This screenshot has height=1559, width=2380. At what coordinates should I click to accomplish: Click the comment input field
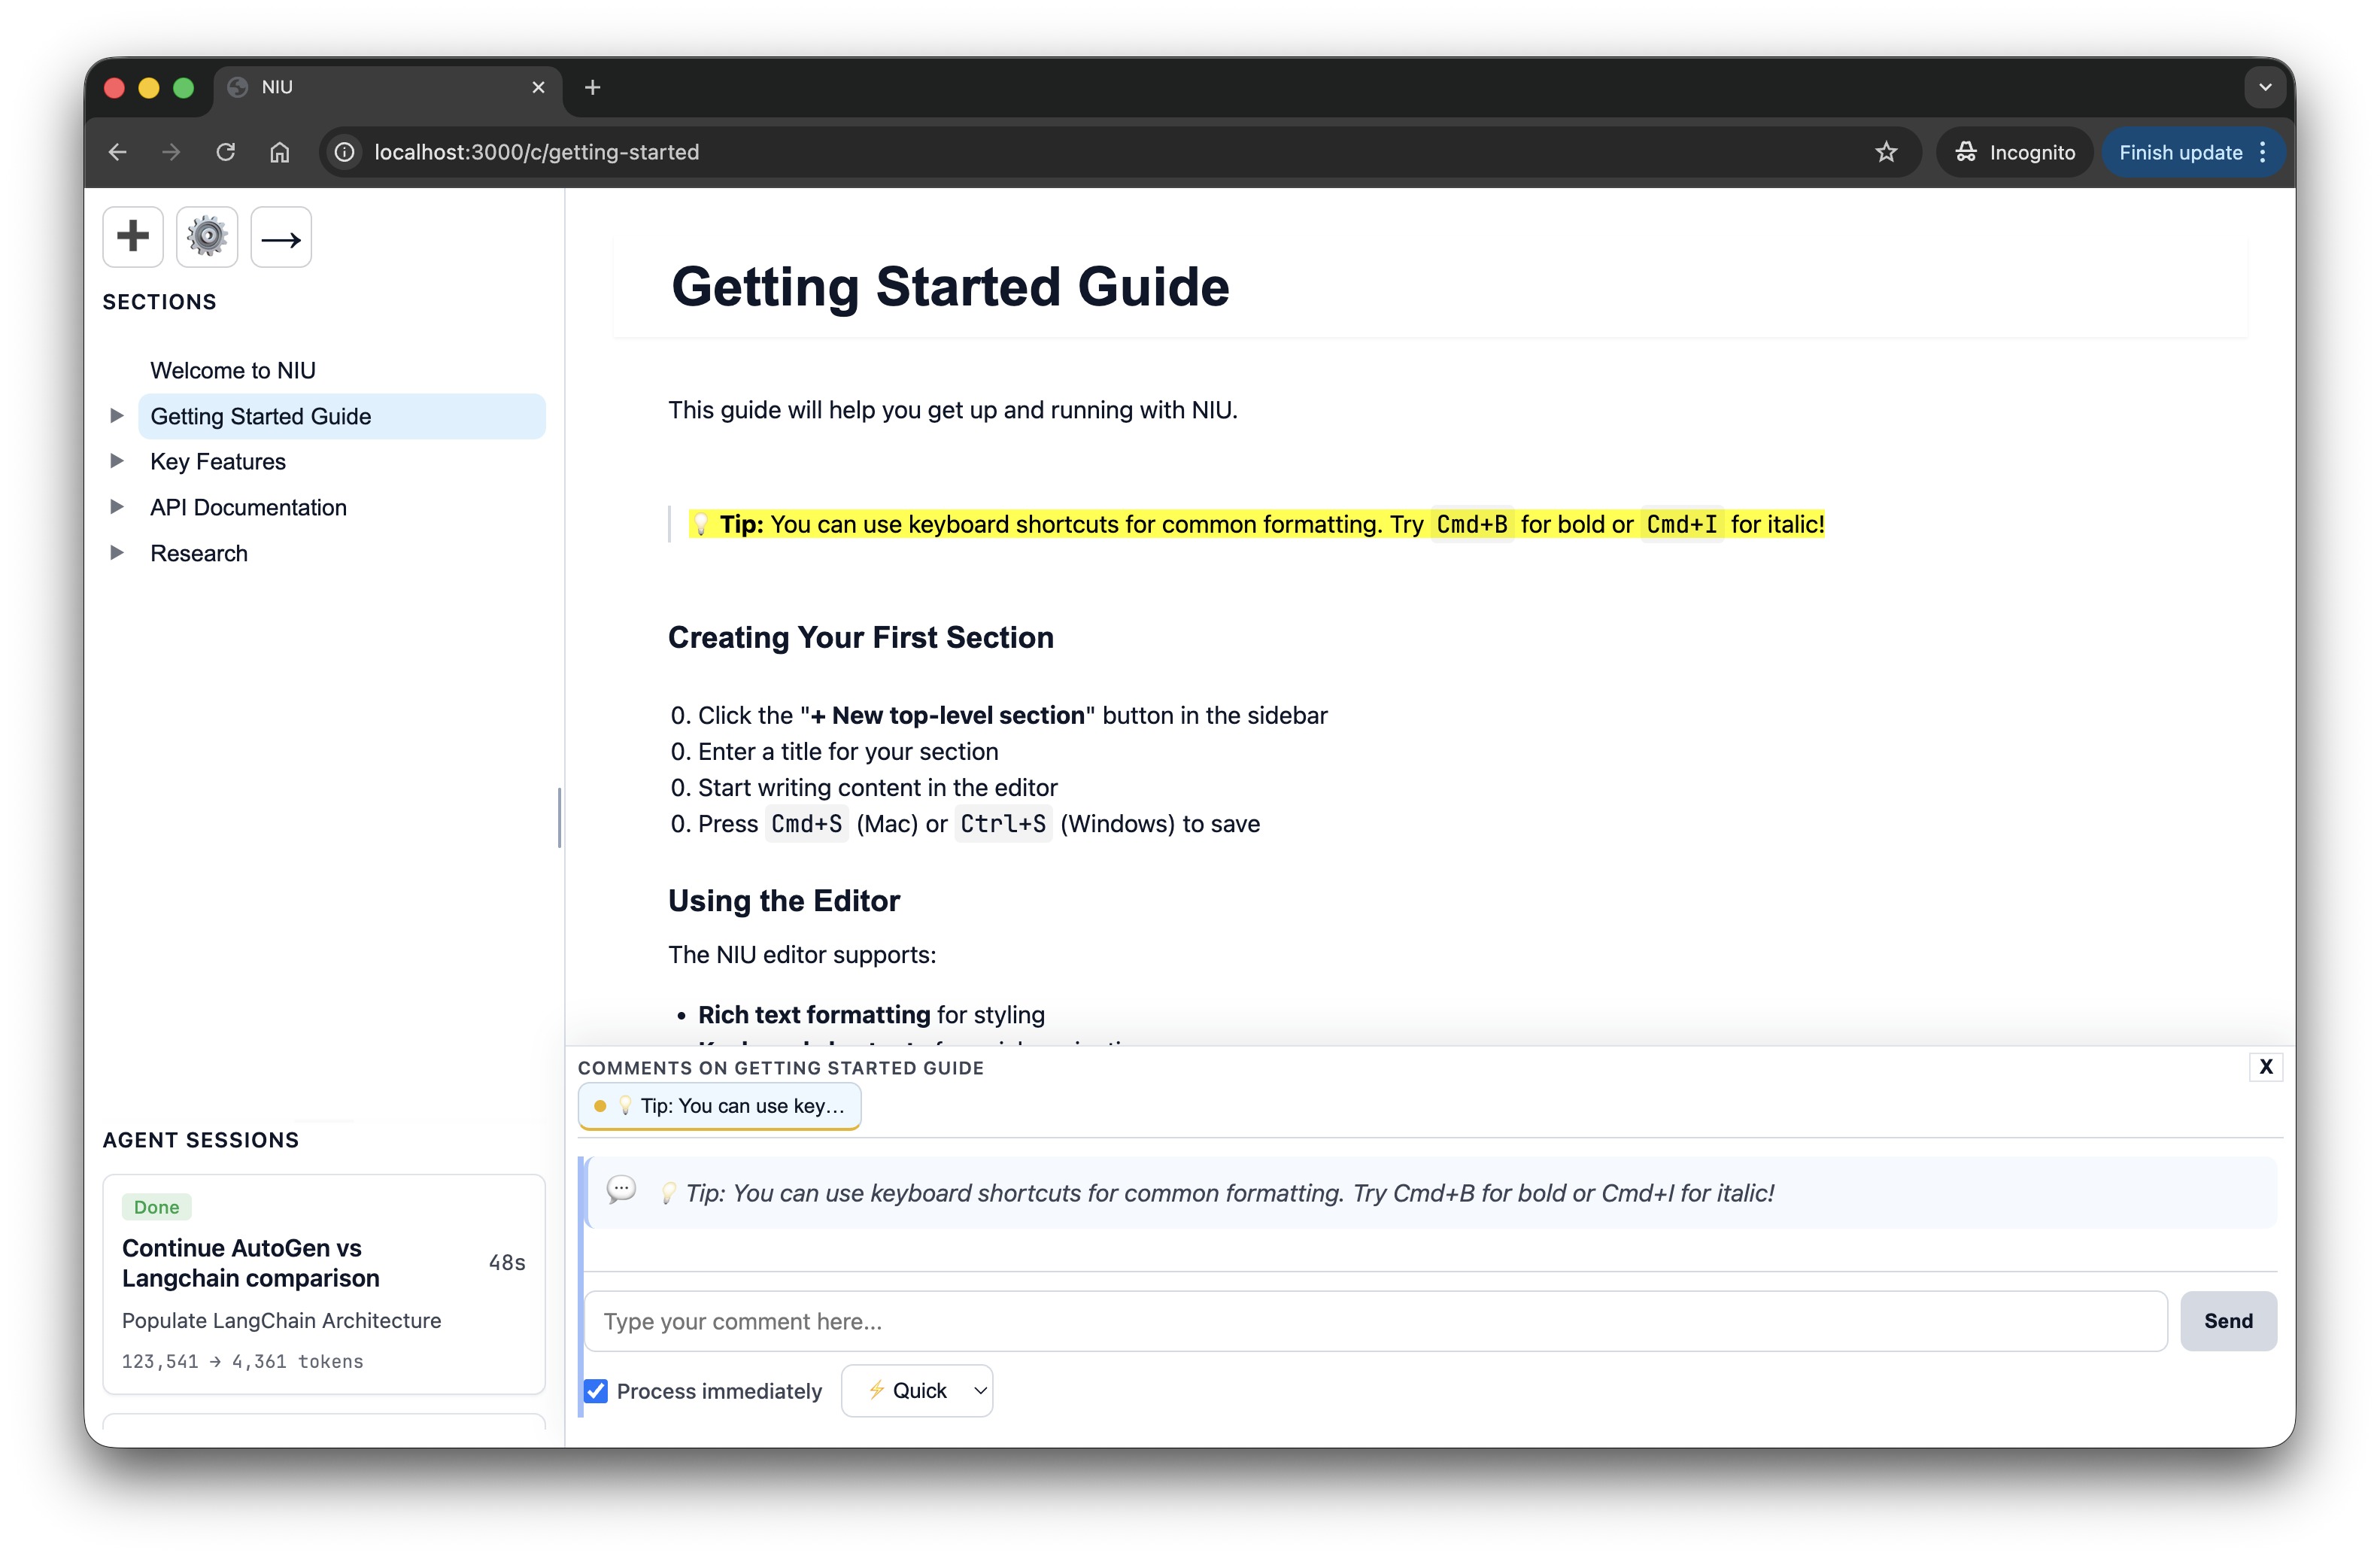point(1375,1321)
